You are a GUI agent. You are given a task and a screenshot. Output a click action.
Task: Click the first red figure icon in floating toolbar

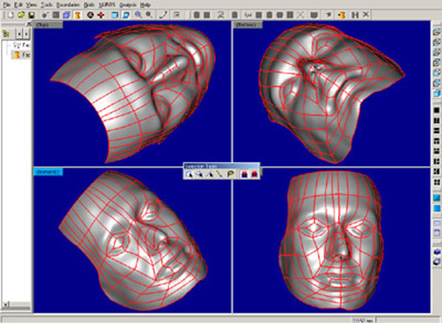click(x=244, y=174)
